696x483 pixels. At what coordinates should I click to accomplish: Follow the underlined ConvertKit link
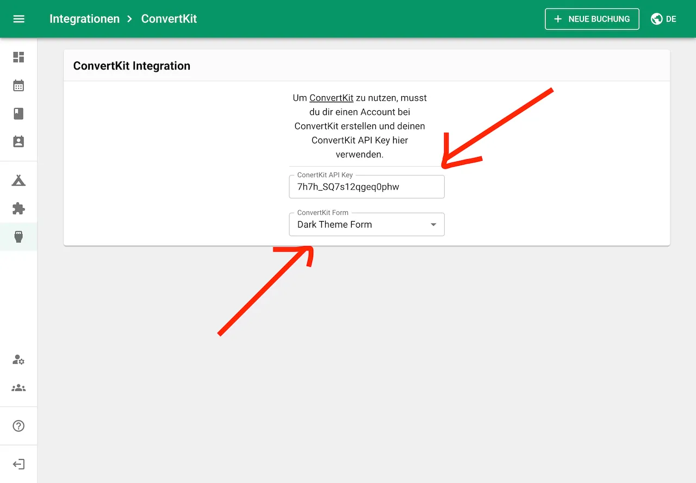click(x=331, y=98)
